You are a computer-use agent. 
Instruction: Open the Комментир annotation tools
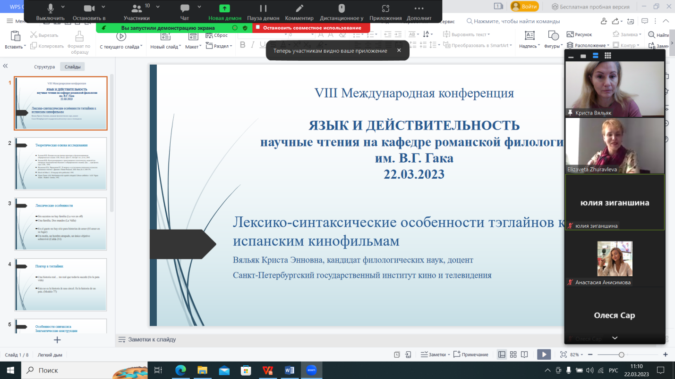click(x=299, y=12)
